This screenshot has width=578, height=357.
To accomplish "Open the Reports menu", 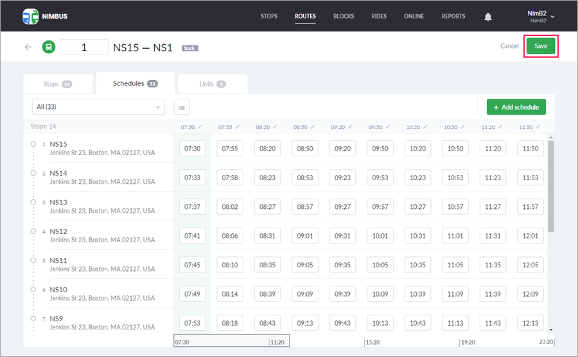I will (453, 16).
